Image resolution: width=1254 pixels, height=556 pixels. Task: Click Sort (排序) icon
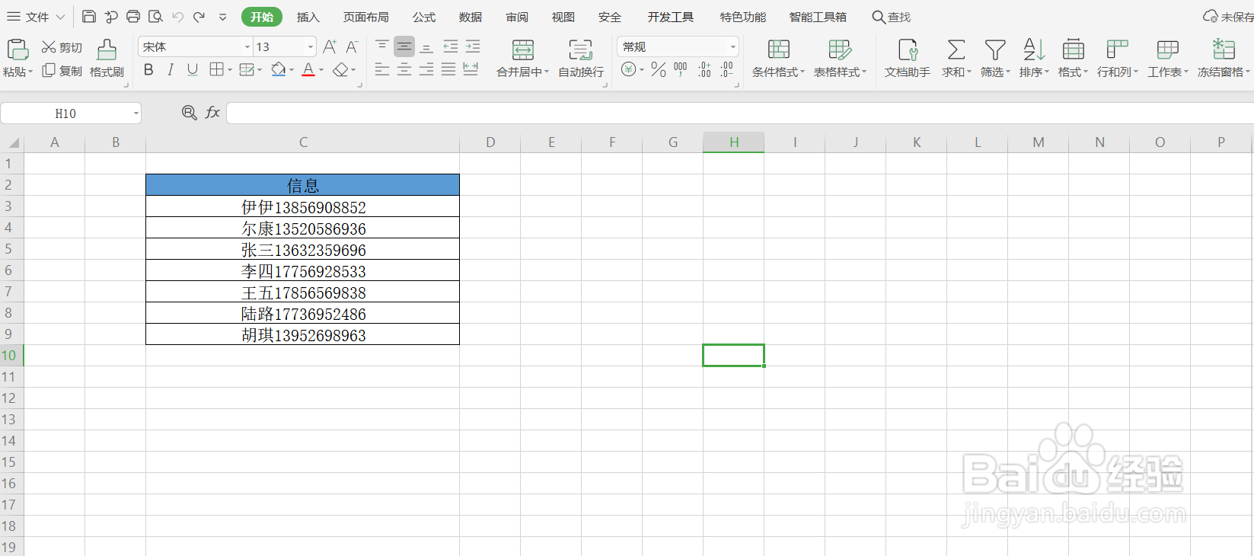[x=1034, y=50]
